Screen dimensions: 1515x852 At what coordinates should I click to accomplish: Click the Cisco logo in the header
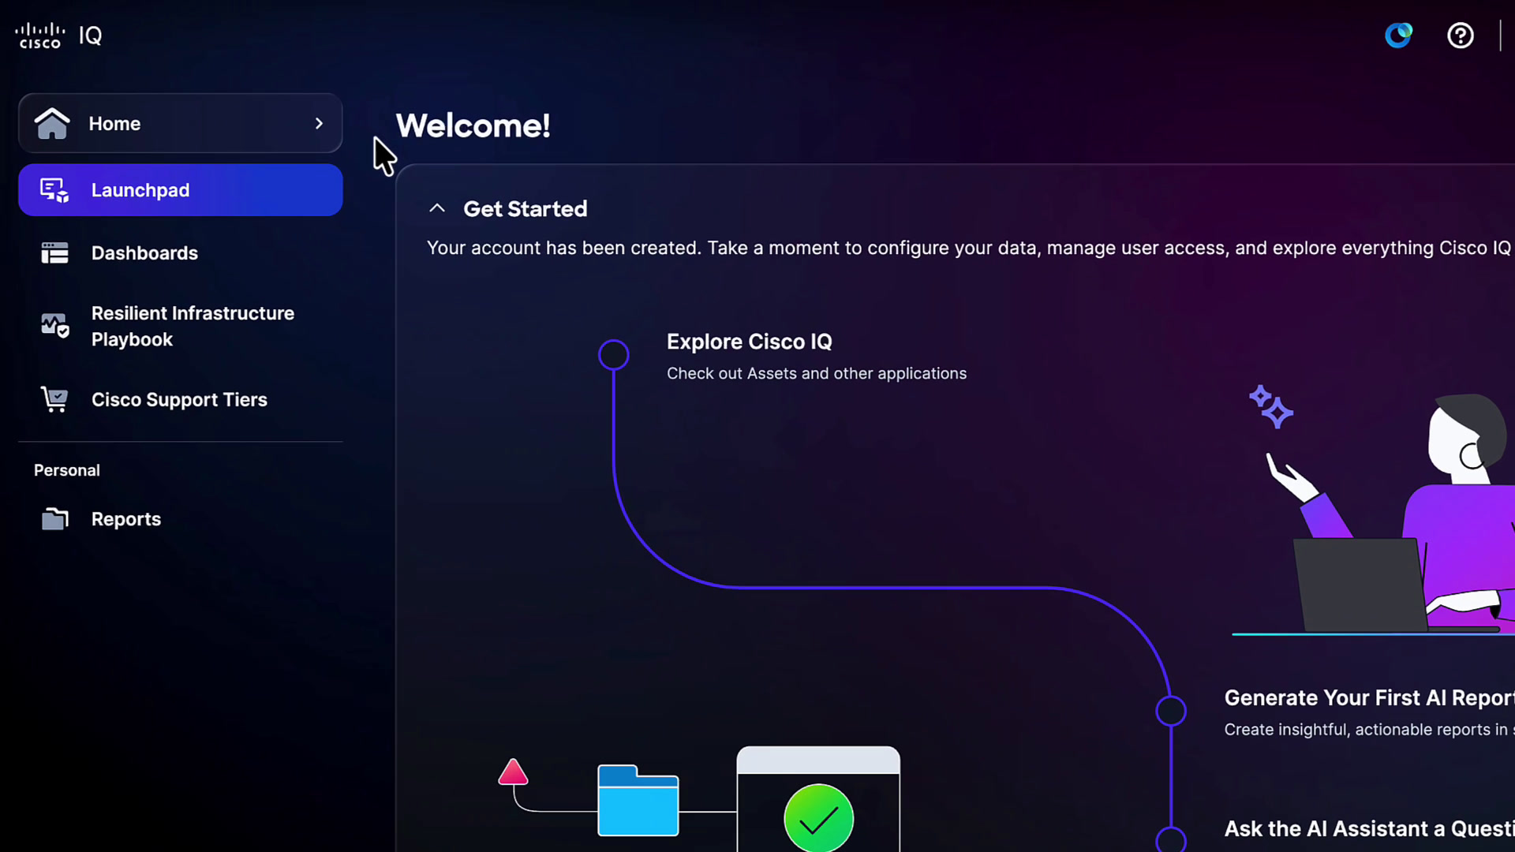39,35
